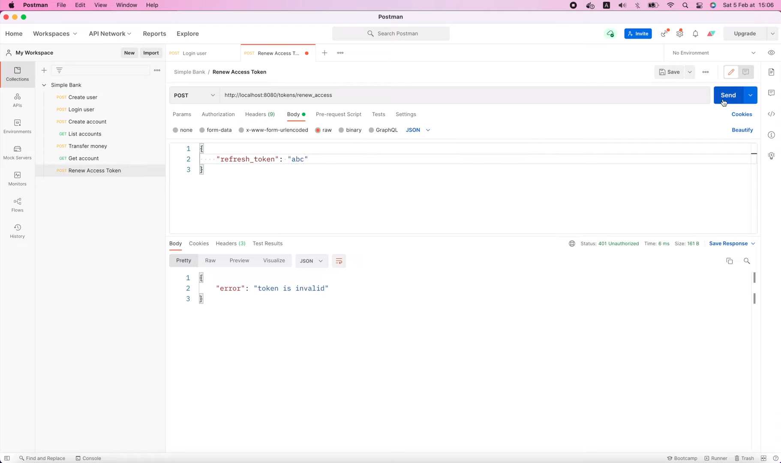The image size is (781, 463).
Task: Switch to the request Headers (9) tab
Action: click(260, 114)
